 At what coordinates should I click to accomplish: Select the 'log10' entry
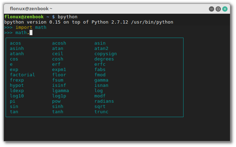tap(17, 96)
